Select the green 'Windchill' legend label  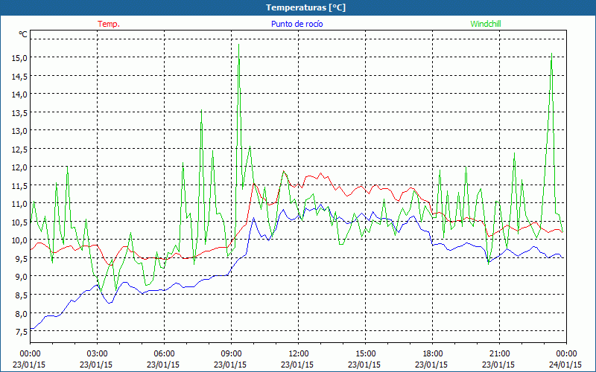[486, 24]
